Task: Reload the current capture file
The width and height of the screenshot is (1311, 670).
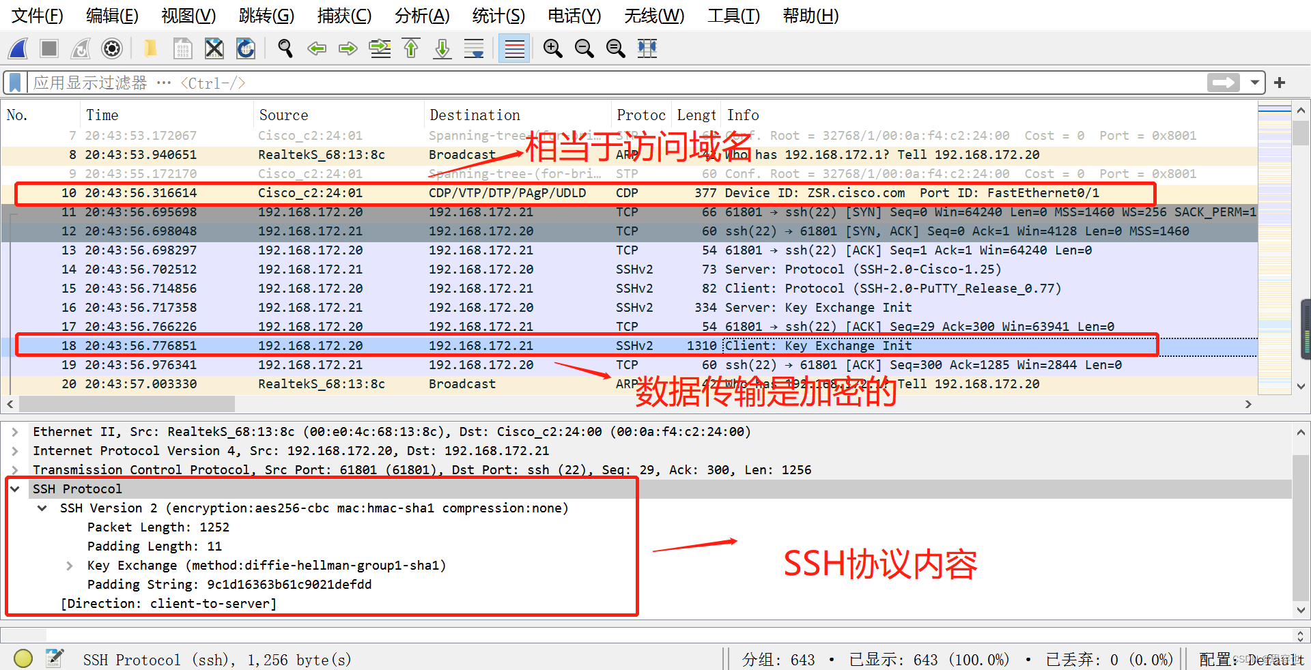Action: click(245, 48)
